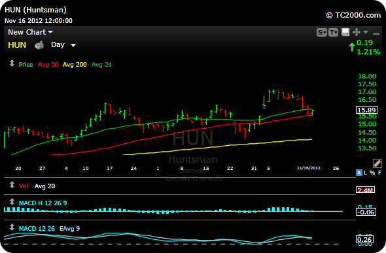
Task: Click the four-arrow move icon
Action: click(356, 32)
